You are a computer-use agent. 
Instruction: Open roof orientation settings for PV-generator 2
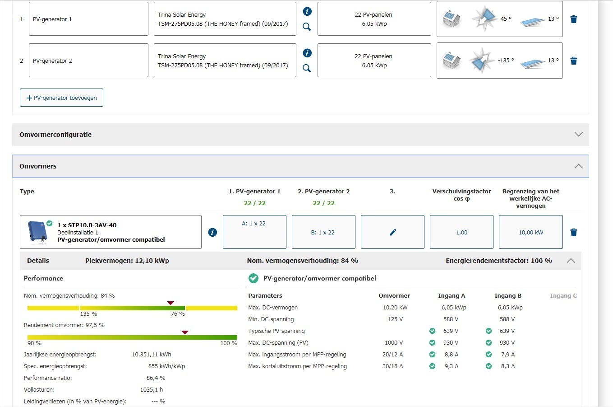pyautogui.click(x=499, y=61)
